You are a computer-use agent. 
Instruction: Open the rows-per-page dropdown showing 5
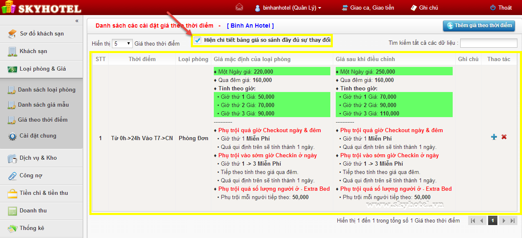[x=122, y=44]
